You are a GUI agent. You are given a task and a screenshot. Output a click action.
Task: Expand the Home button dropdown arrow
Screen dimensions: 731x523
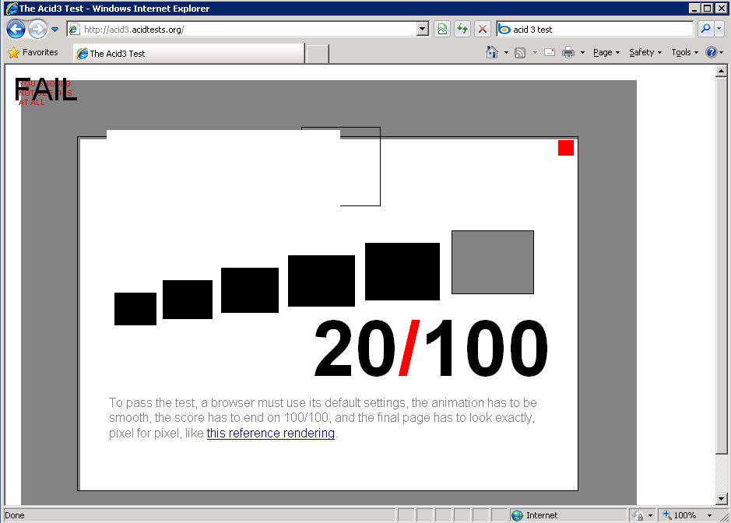coord(506,53)
